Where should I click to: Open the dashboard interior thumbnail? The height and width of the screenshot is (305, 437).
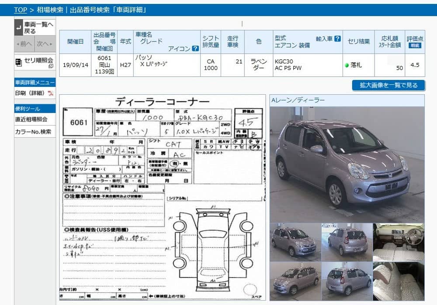399,242
